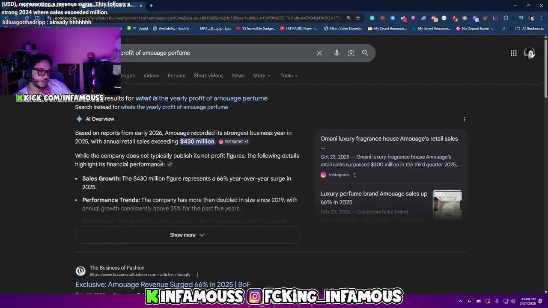
Task: Open the '15 Incredible Gadge...' bookmark
Action: pos(256,29)
